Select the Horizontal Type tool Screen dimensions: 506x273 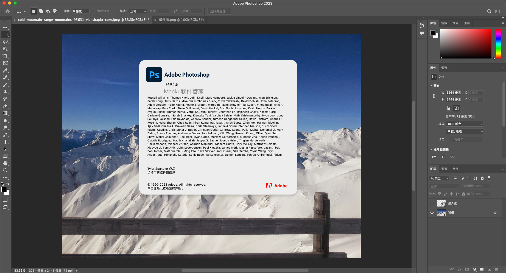tap(5, 142)
